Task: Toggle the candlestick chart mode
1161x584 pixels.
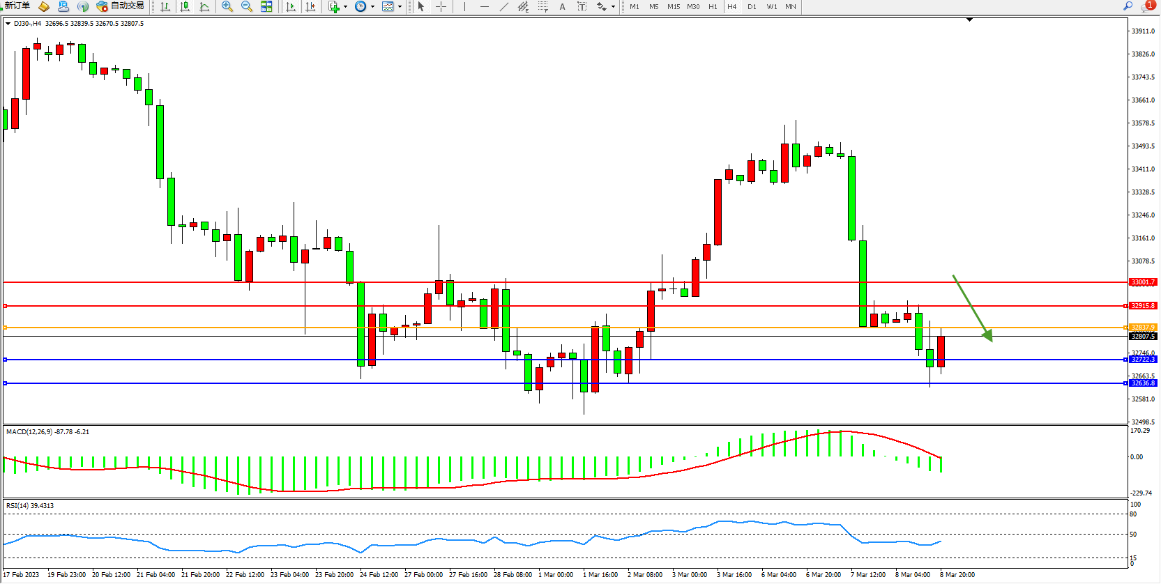Action: point(185,6)
